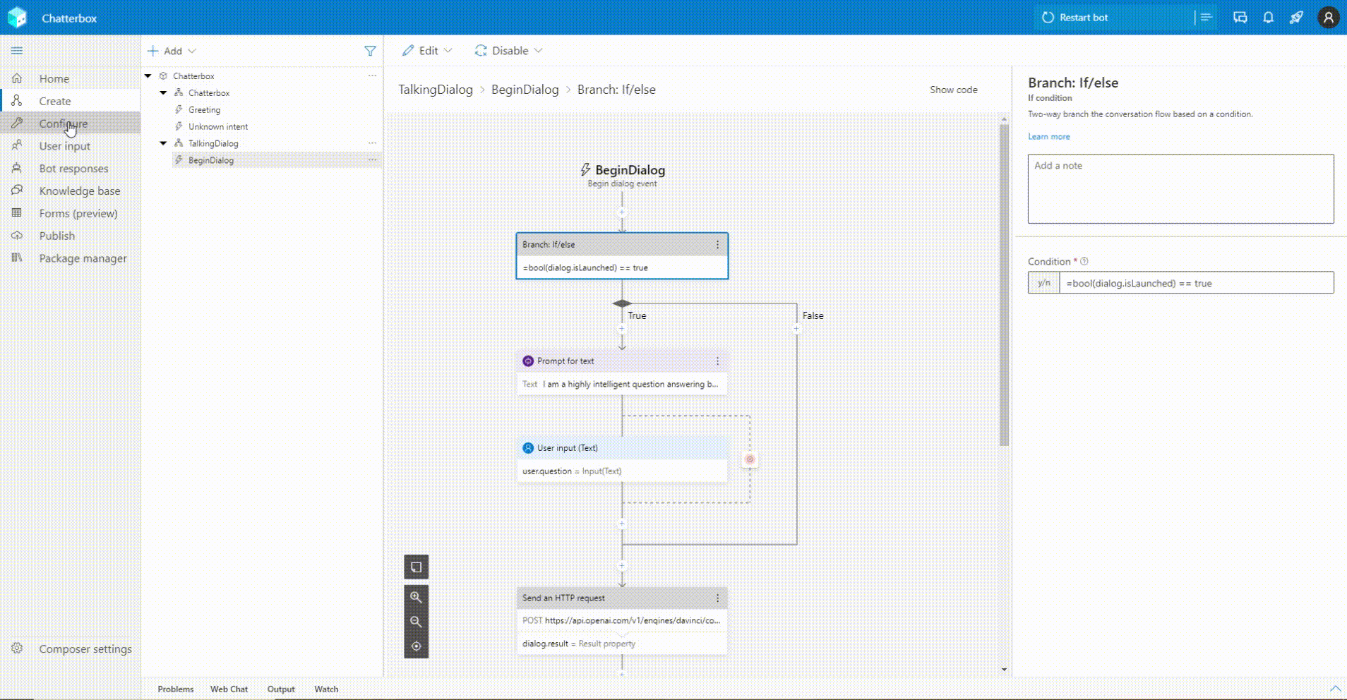Screen dimensions: 1347x700
Task: Switch to the Output tab at the bottom
Action: 280,689
